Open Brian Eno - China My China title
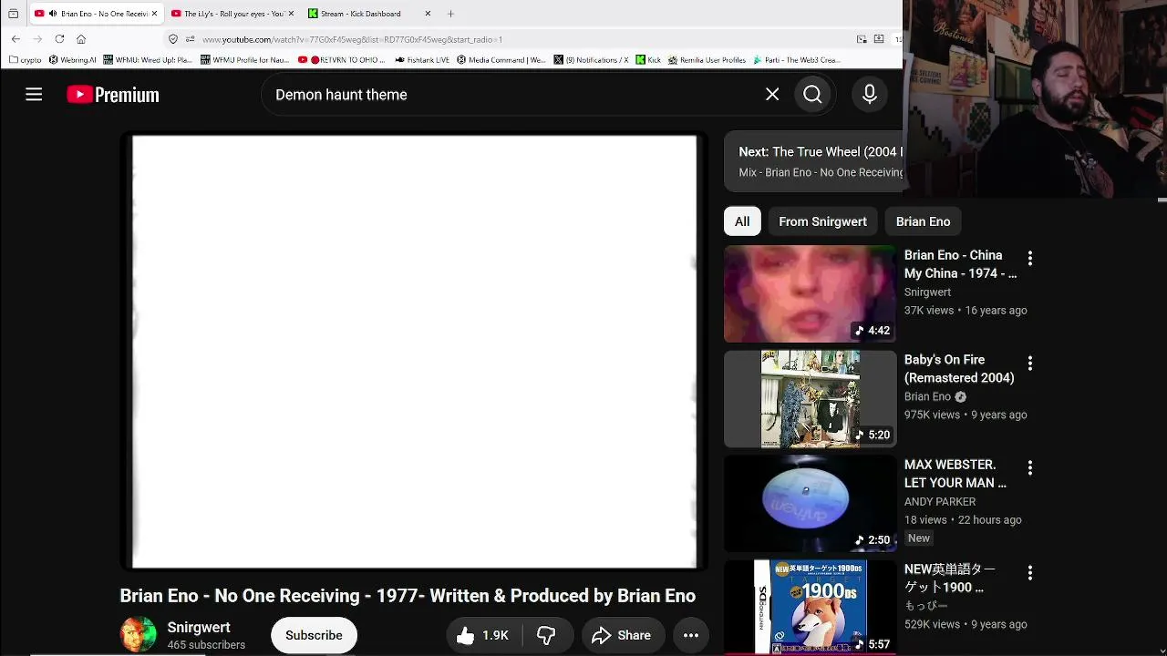 960,264
